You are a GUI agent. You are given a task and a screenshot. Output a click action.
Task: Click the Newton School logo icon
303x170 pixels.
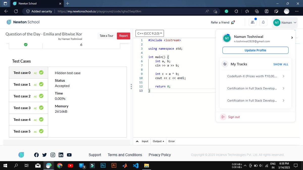point(9,22)
